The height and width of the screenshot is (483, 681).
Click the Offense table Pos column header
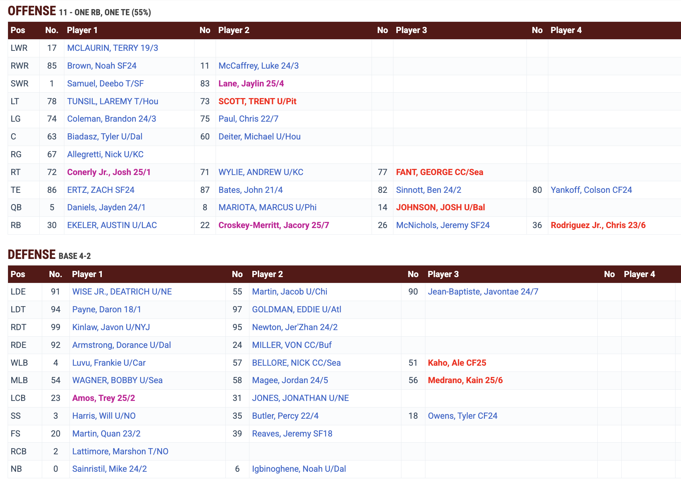18,30
